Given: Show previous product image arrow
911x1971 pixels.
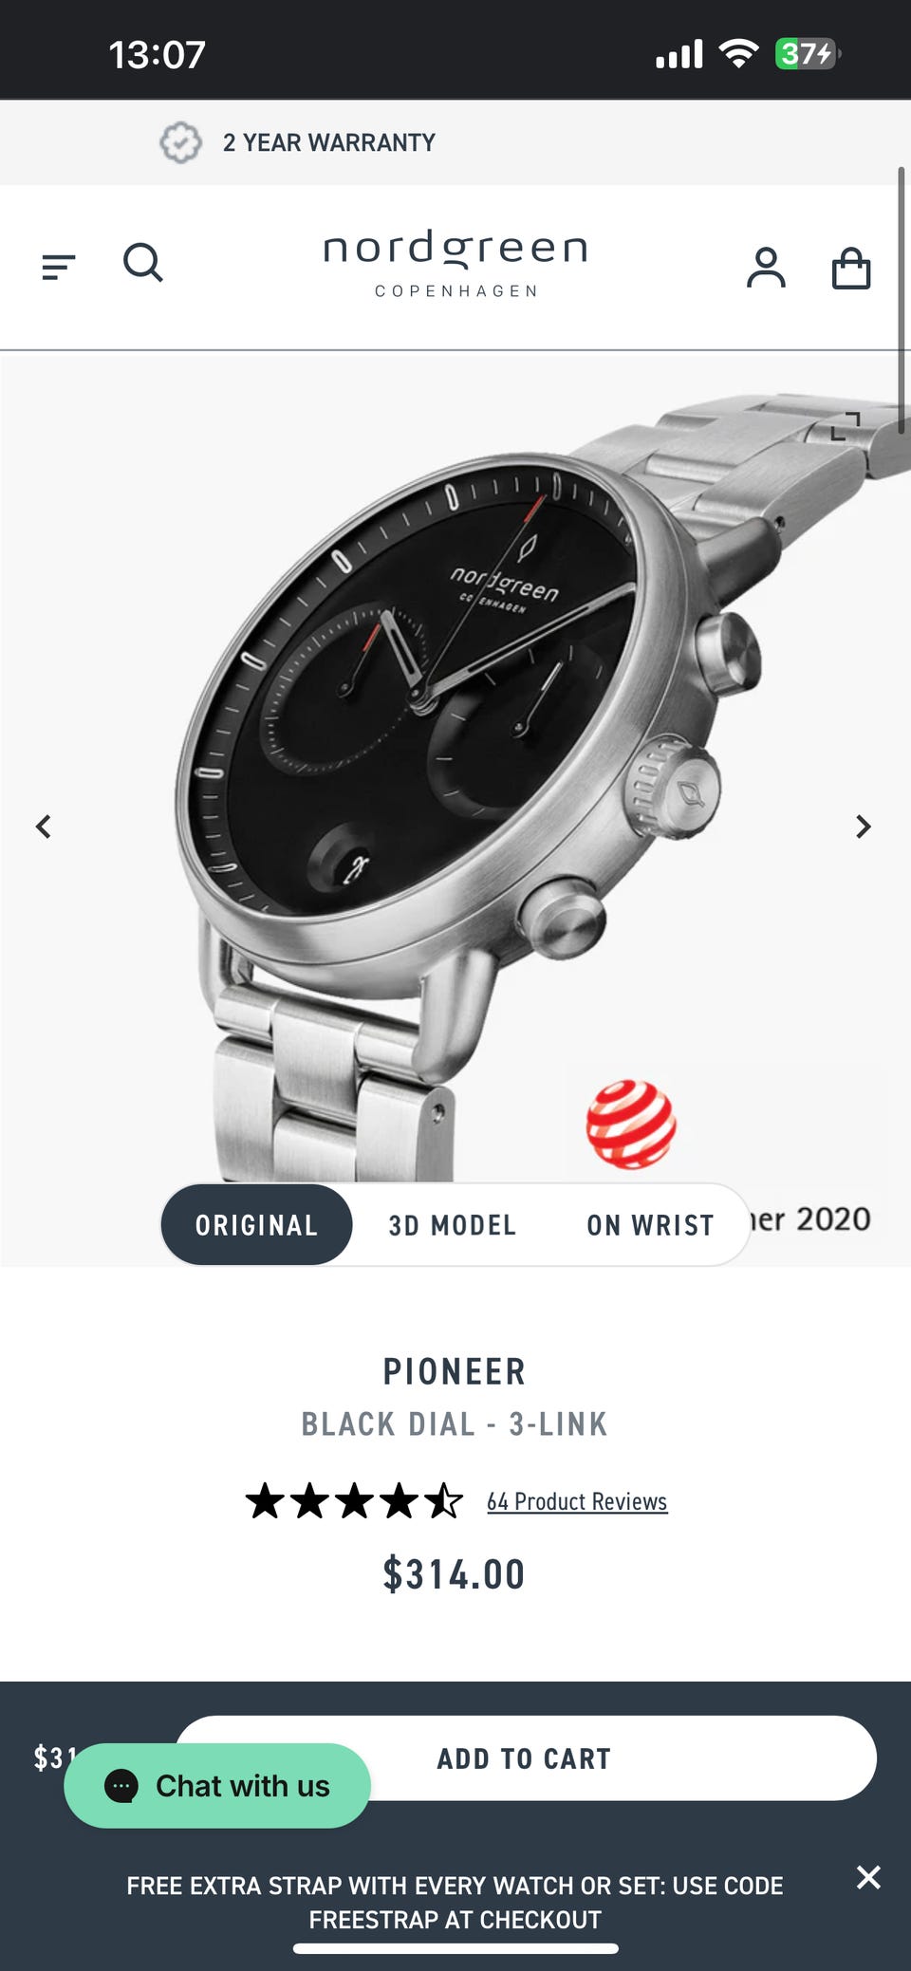Looking at the screenshot, I should click(43, 827).
